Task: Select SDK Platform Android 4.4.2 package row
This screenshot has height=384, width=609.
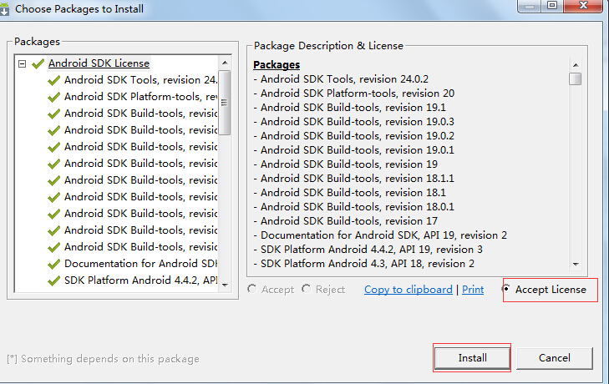Action: click(x=140, y=280)
